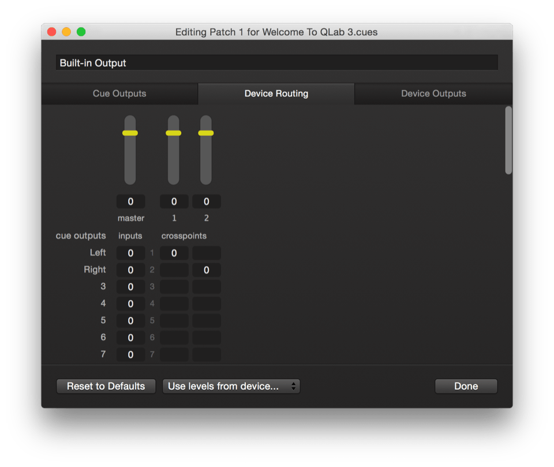Select the Device Routing tab
Viewport: 554px width, 467px height.
[x=276, y=94]
